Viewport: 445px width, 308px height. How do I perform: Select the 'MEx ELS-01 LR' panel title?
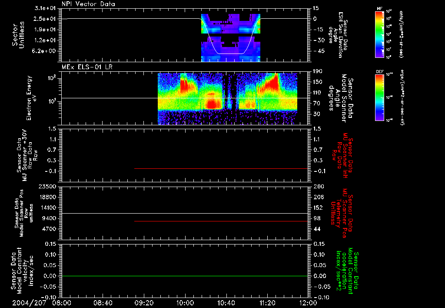[87, 67]
